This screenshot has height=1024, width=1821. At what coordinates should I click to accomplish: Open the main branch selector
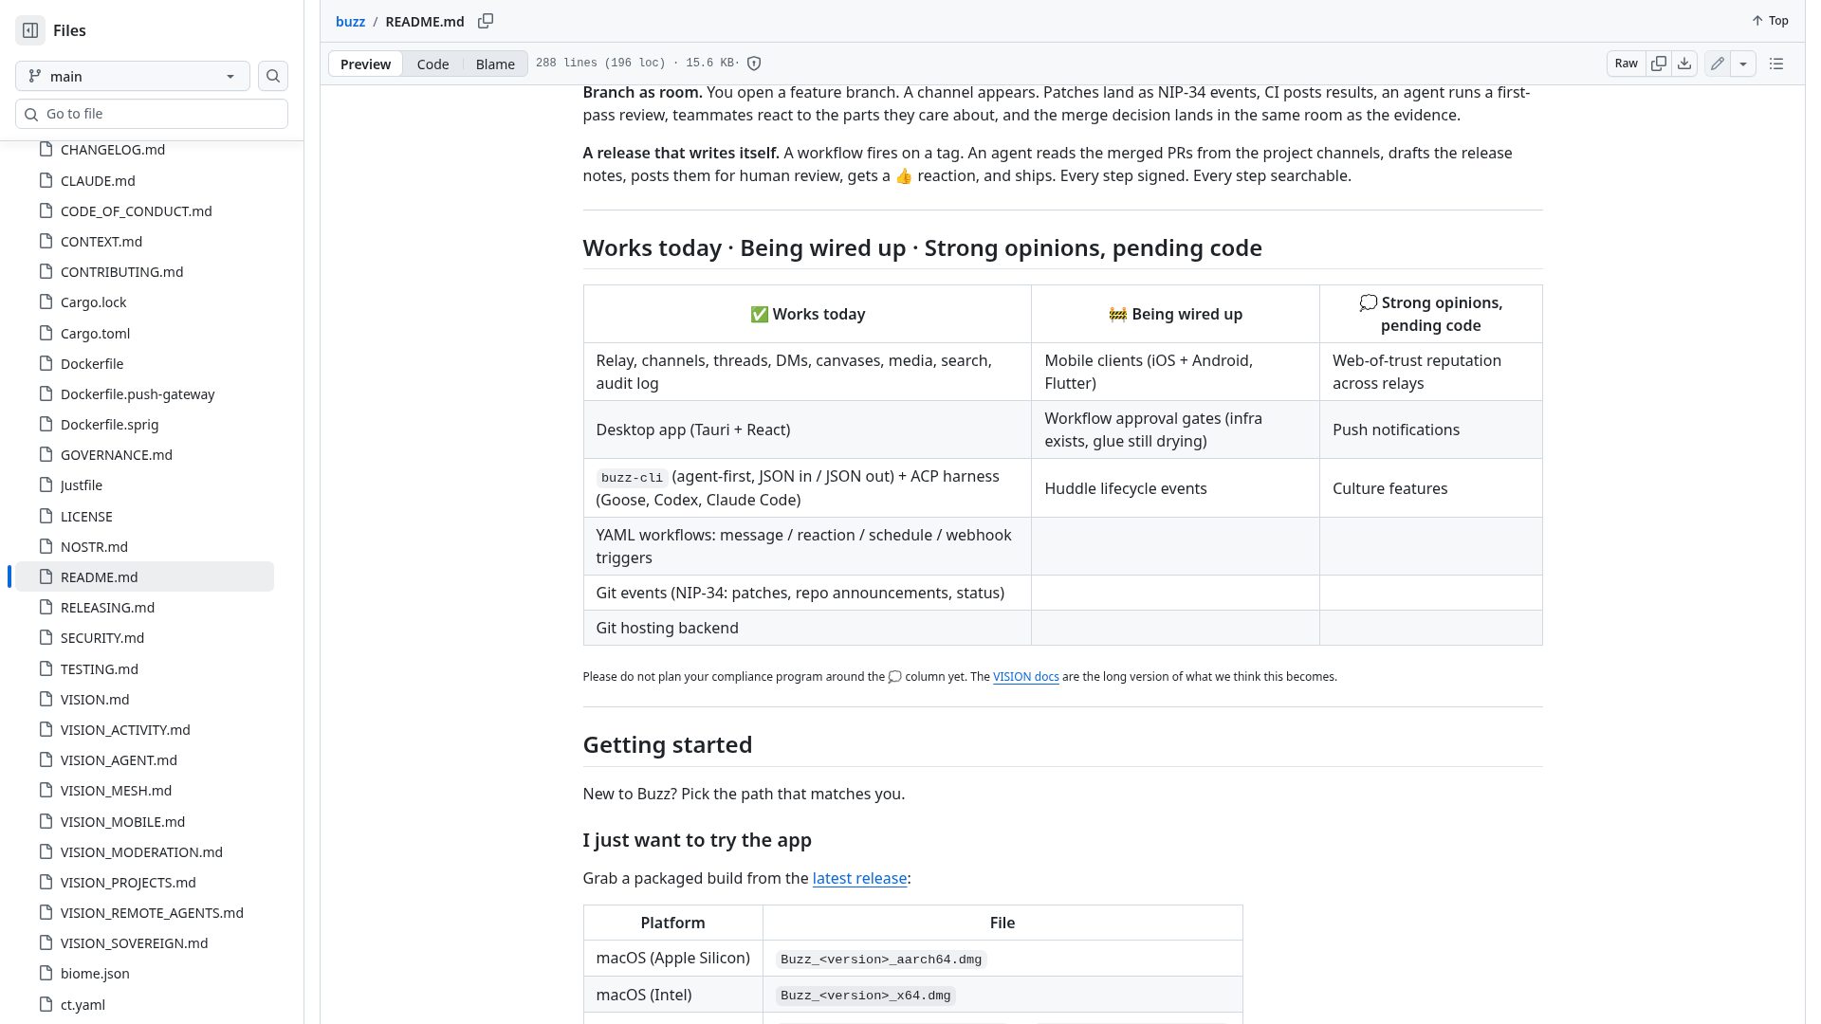[133, 76]
